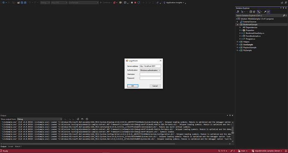Click OK in the LoginForm dialog
This screenshot has width=288, height=153.
click(133, 86)
